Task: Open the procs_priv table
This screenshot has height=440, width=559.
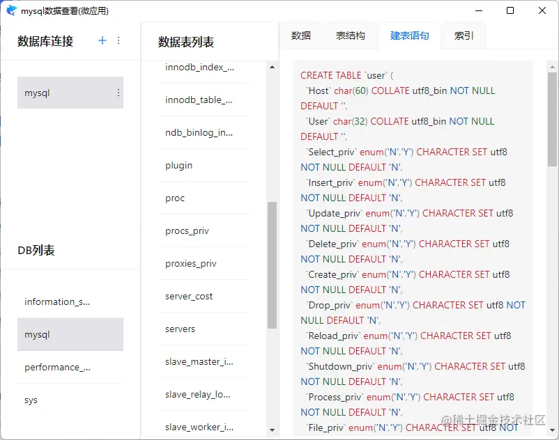Action: 204,231
